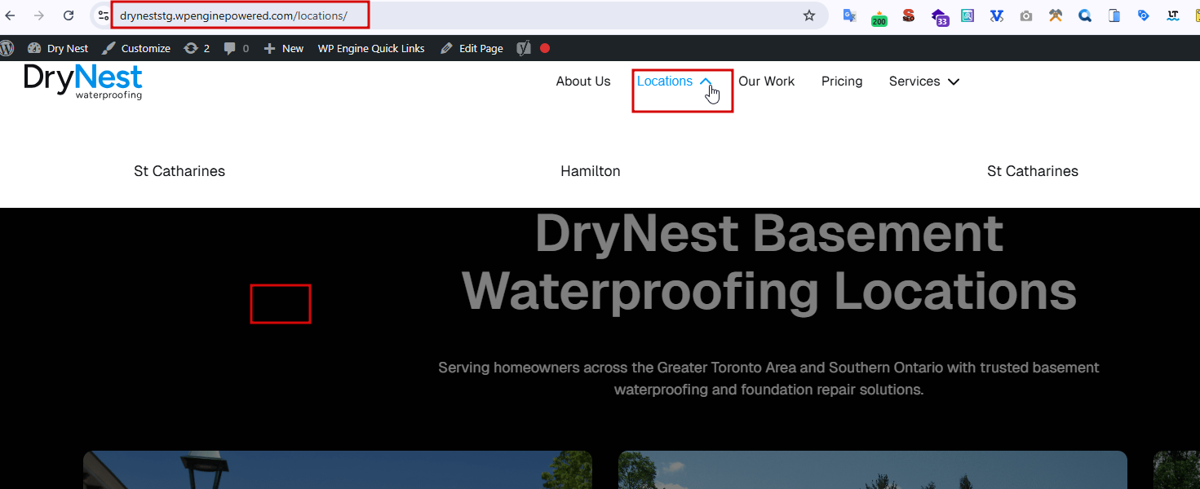Open St Catharines link below the logo
This screenshot has width=1200, height=489.
[x=179, y=171]
